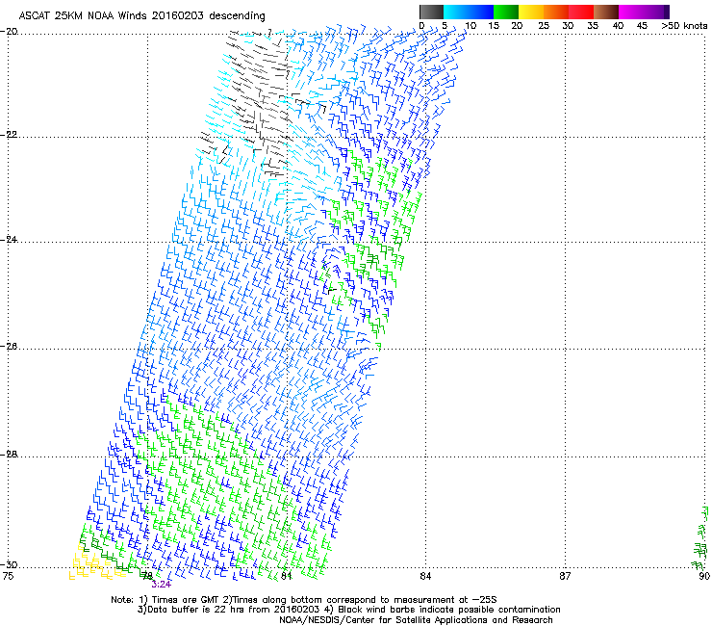The width and height of the screenshot is (712, 626).
Task: Click the -22 latitude axis label
Action: (9, 135)
